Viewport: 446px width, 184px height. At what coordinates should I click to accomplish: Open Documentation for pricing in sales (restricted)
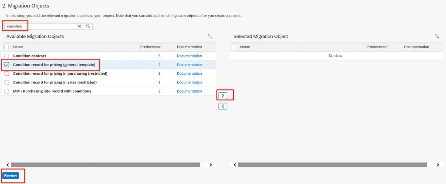189,82
